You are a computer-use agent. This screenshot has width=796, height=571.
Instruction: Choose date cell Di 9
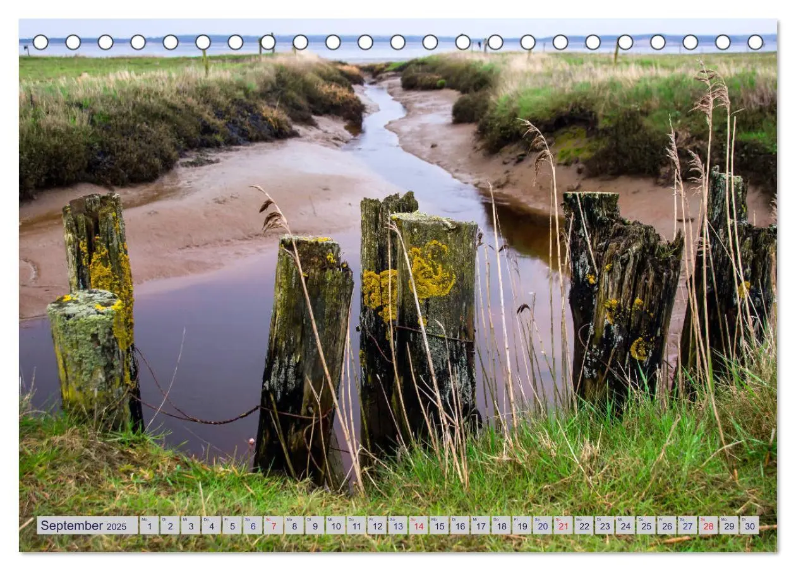coord(315,526)
